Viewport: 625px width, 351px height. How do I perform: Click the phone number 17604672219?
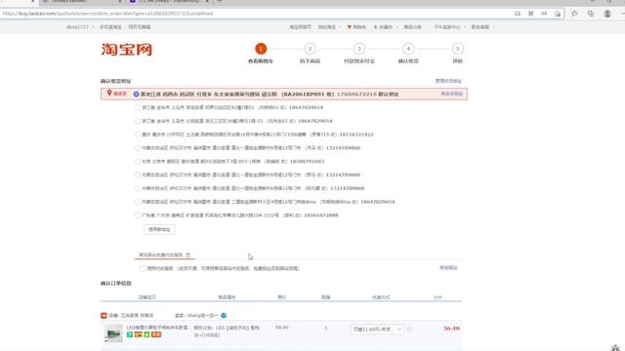click(356, 95)
